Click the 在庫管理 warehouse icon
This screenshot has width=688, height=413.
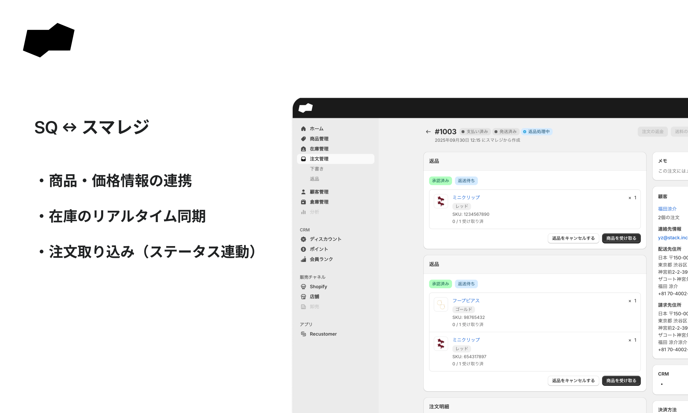coord(303,149)
